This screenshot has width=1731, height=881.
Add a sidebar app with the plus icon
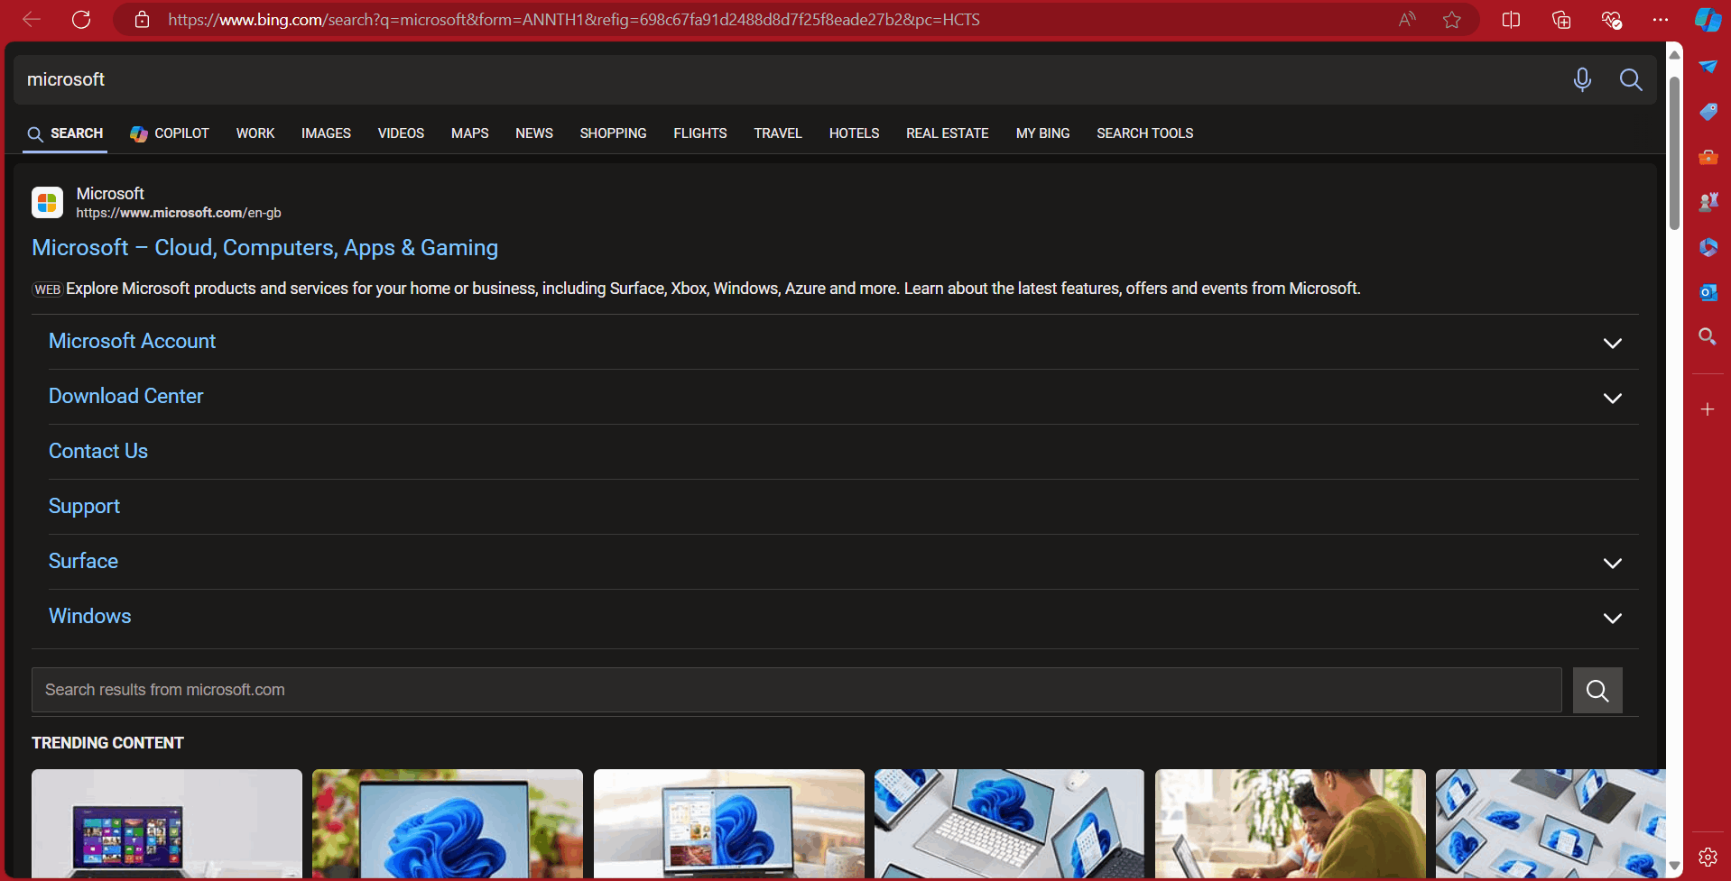click(x=1708, y=409)
